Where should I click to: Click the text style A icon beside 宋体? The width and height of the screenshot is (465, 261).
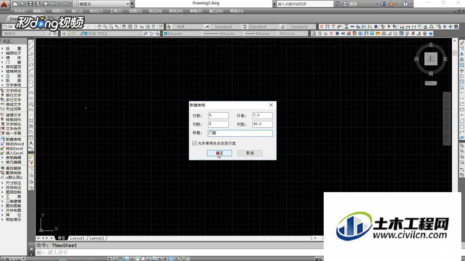click(169, 27)
